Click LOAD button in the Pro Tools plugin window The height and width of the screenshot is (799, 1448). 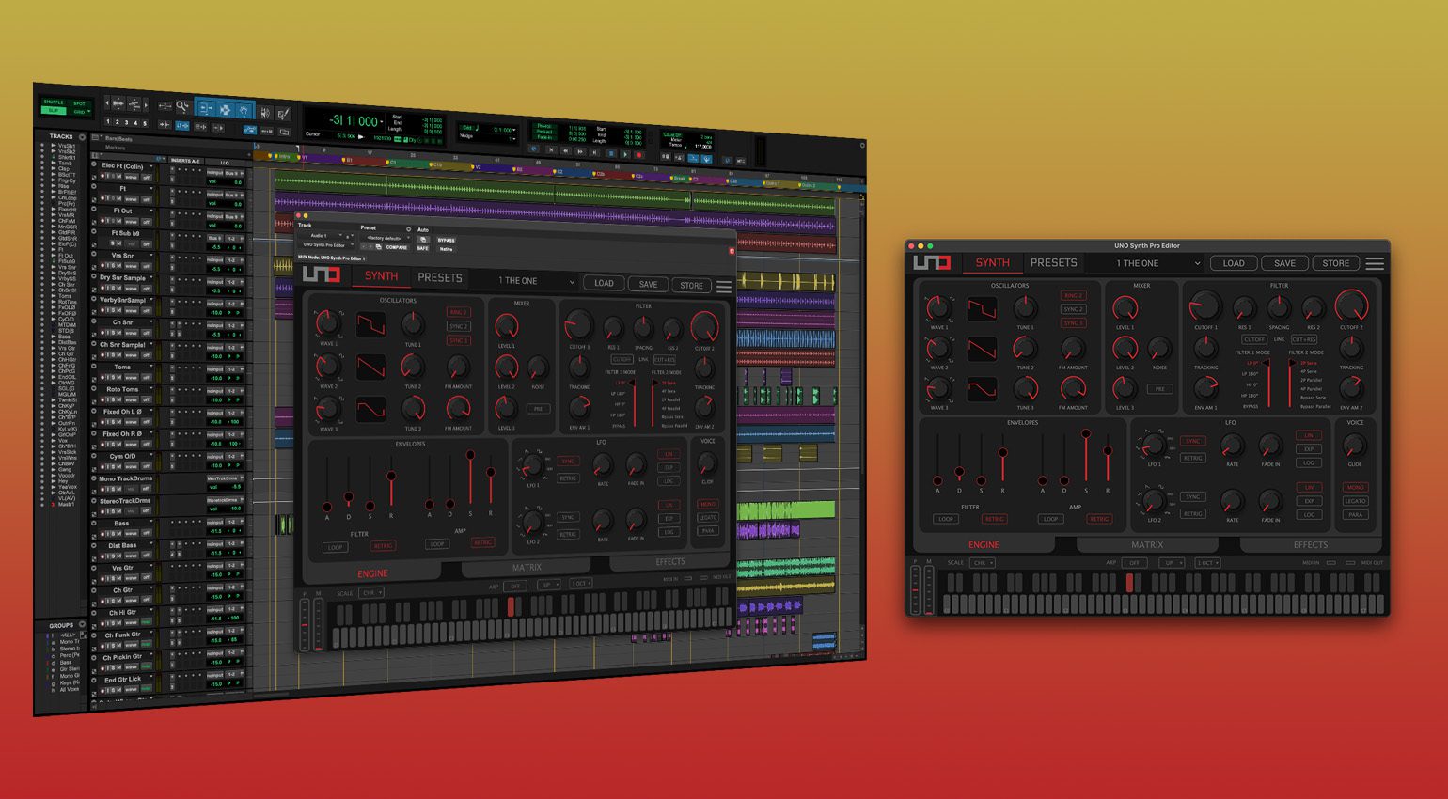coord(604,283)
